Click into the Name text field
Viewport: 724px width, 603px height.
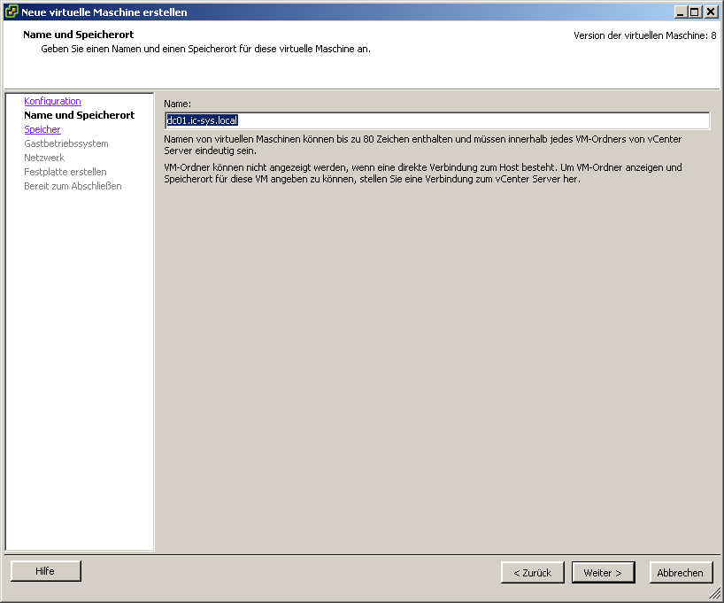[436, 120]
